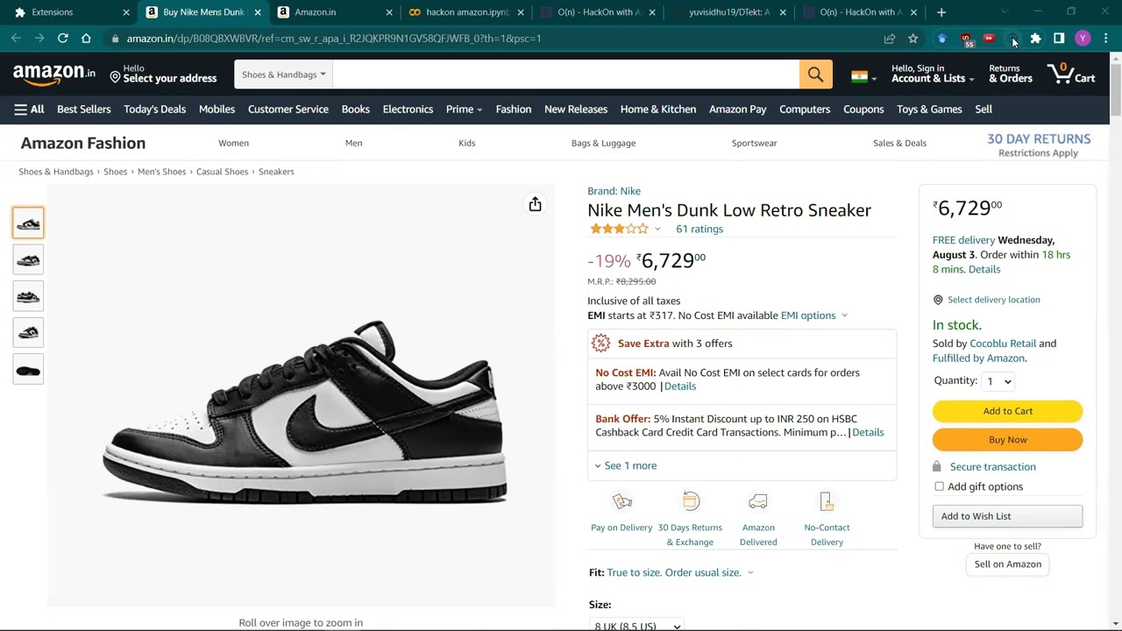Open the Electronics nav item
Viewport: 1122px width, 631px height.
(x=408, y=110)
